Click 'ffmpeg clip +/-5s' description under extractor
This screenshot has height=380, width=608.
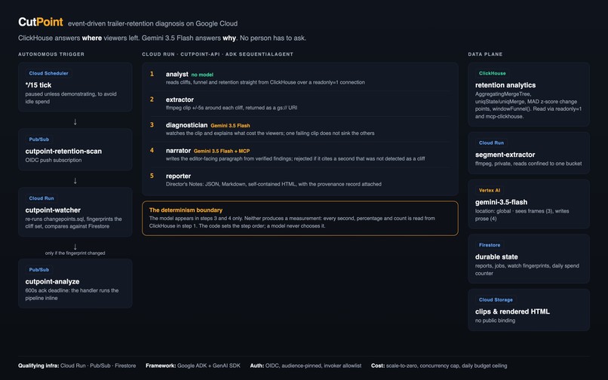click(x=232, y=108)
